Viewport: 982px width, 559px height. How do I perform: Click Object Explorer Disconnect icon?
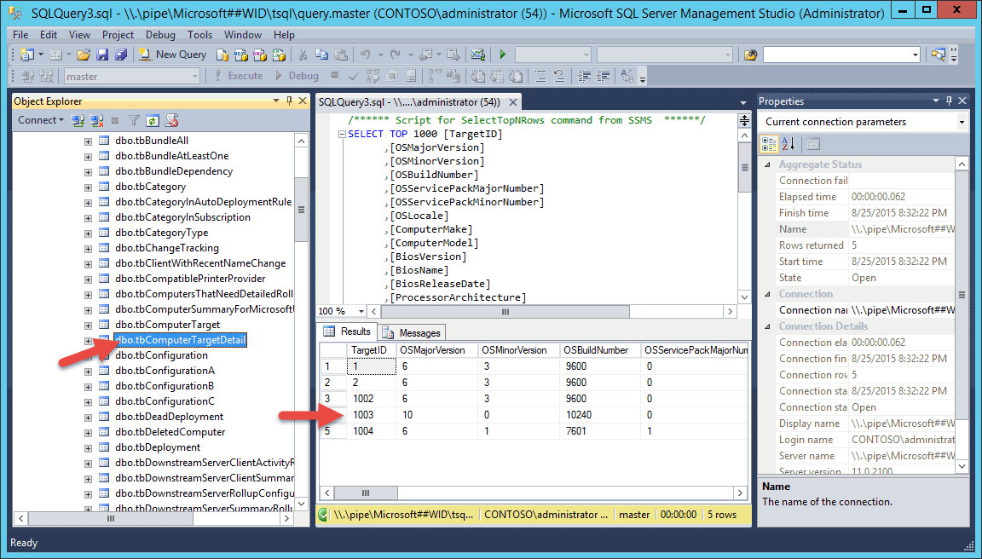click(x=96, y=120)
